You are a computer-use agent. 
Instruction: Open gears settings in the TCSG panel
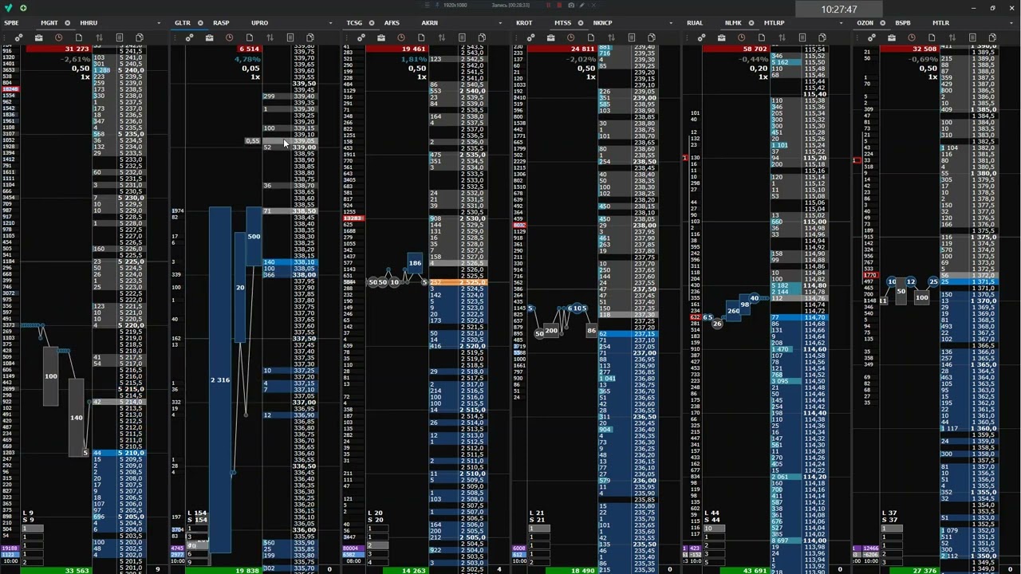point(361,37)
